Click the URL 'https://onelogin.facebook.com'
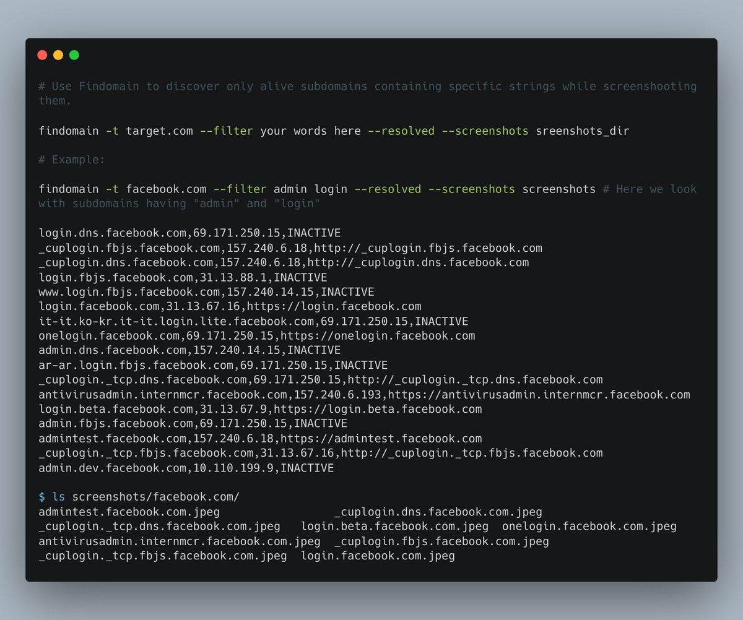743x620 pixels. coord(378,336)
